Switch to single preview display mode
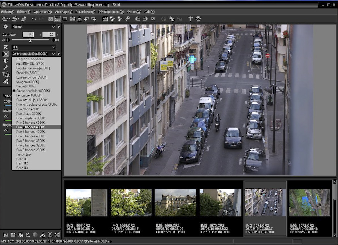338x245 pixels. 65,19
